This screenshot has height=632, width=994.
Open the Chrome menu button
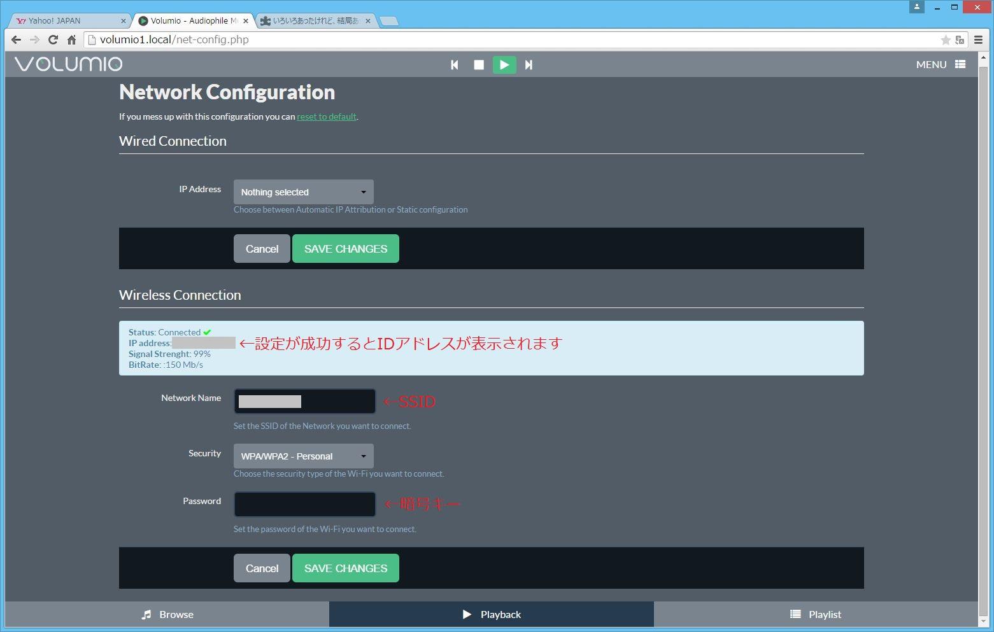[978, 39]
